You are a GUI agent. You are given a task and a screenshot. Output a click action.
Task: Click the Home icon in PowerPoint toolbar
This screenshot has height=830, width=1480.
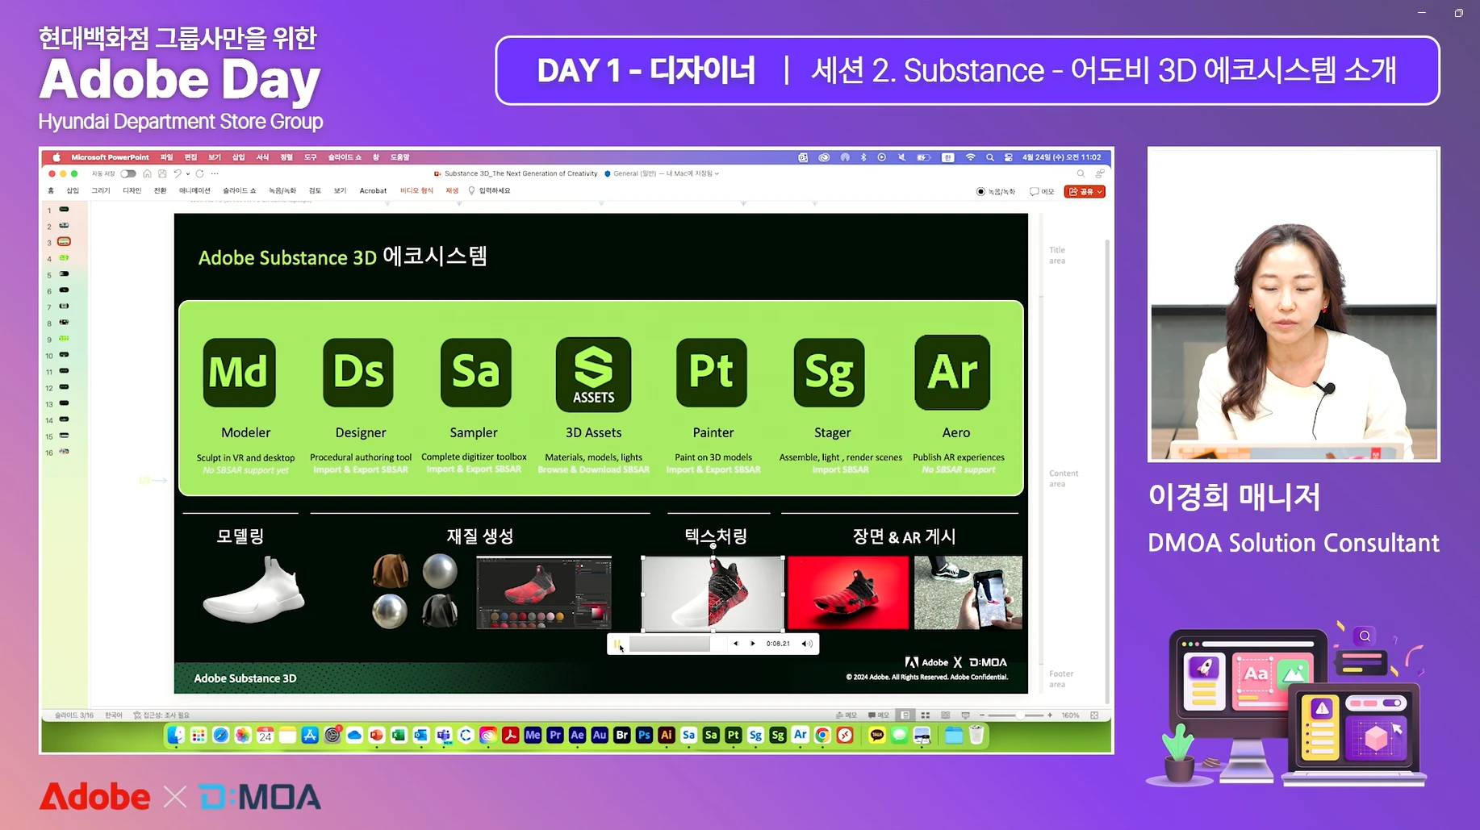click(x=147, y=173)
